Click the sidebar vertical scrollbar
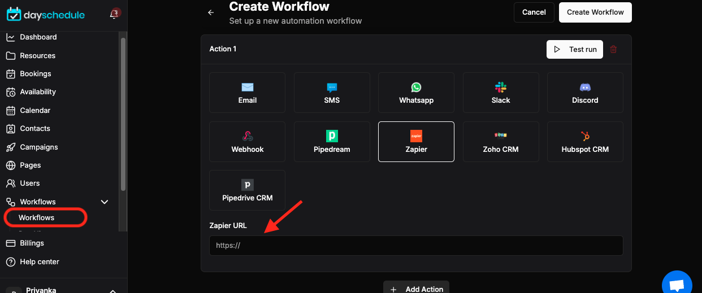Viewport: 702px width, 293px height. [x=123, y=113]
